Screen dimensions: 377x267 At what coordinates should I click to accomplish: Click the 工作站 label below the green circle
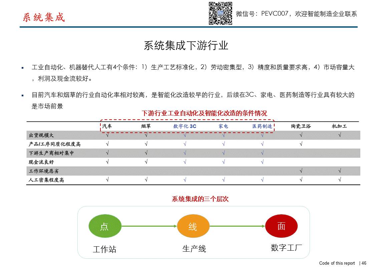coord(104,249)
